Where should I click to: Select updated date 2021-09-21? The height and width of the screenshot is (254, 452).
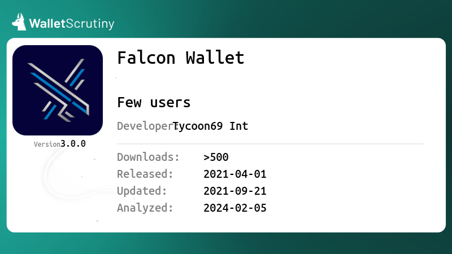coord(235,191)
